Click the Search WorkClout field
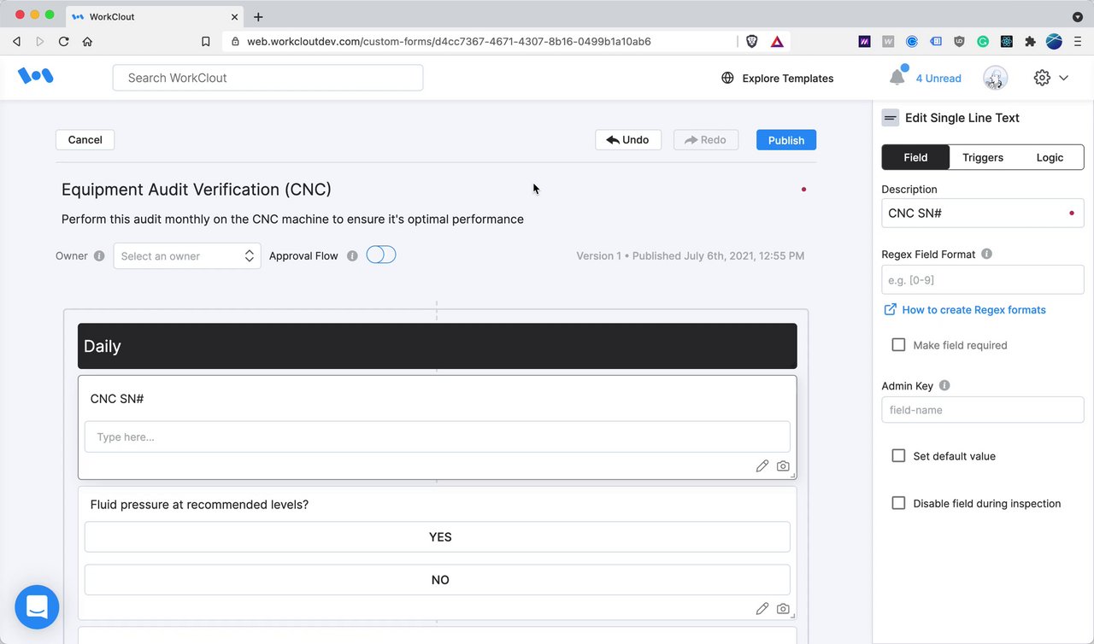Viewport: 1094px width, 644px height. click(x=268, y=78)
